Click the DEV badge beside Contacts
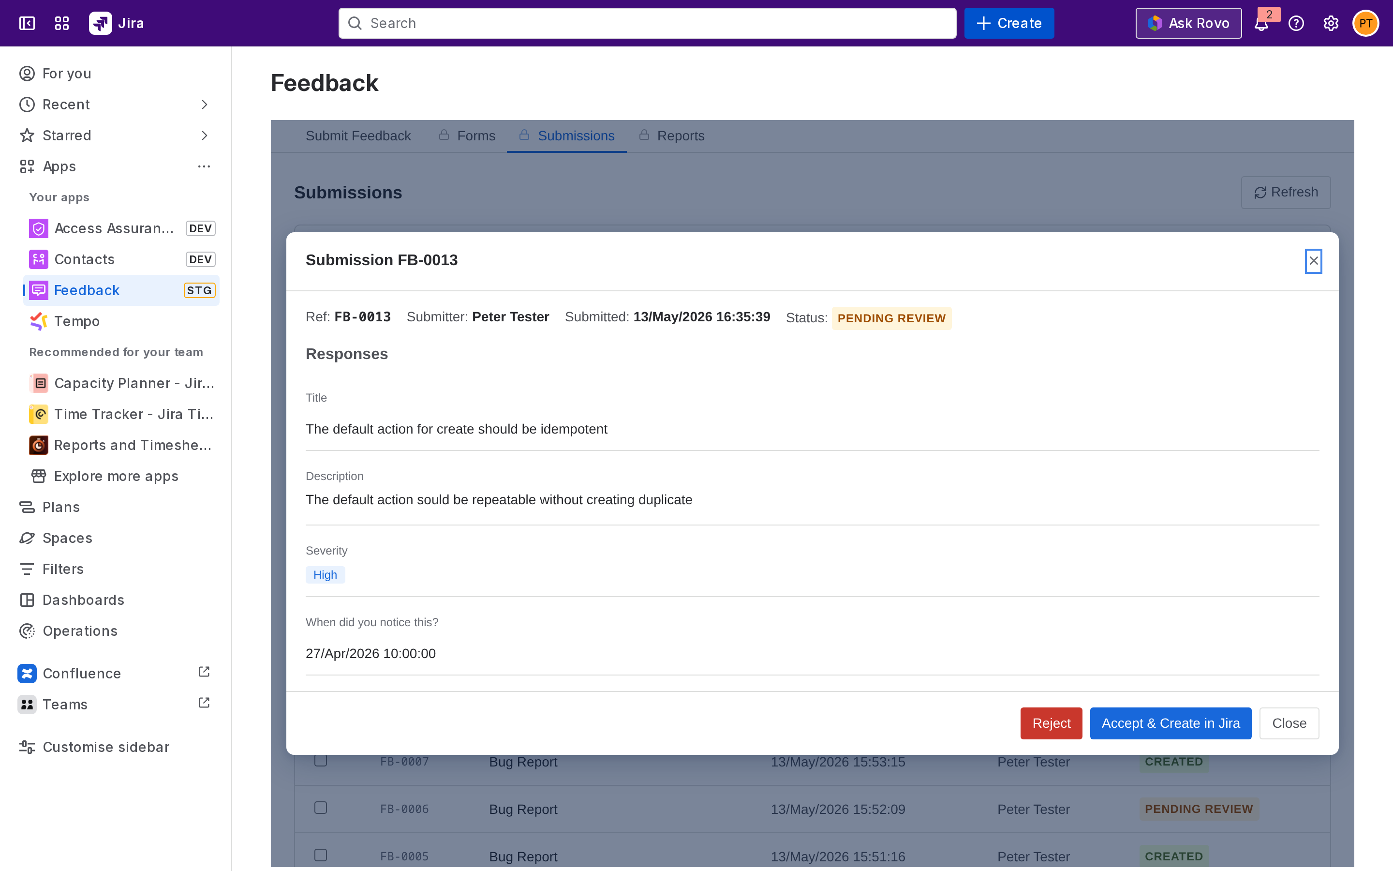 coord(200,260)
